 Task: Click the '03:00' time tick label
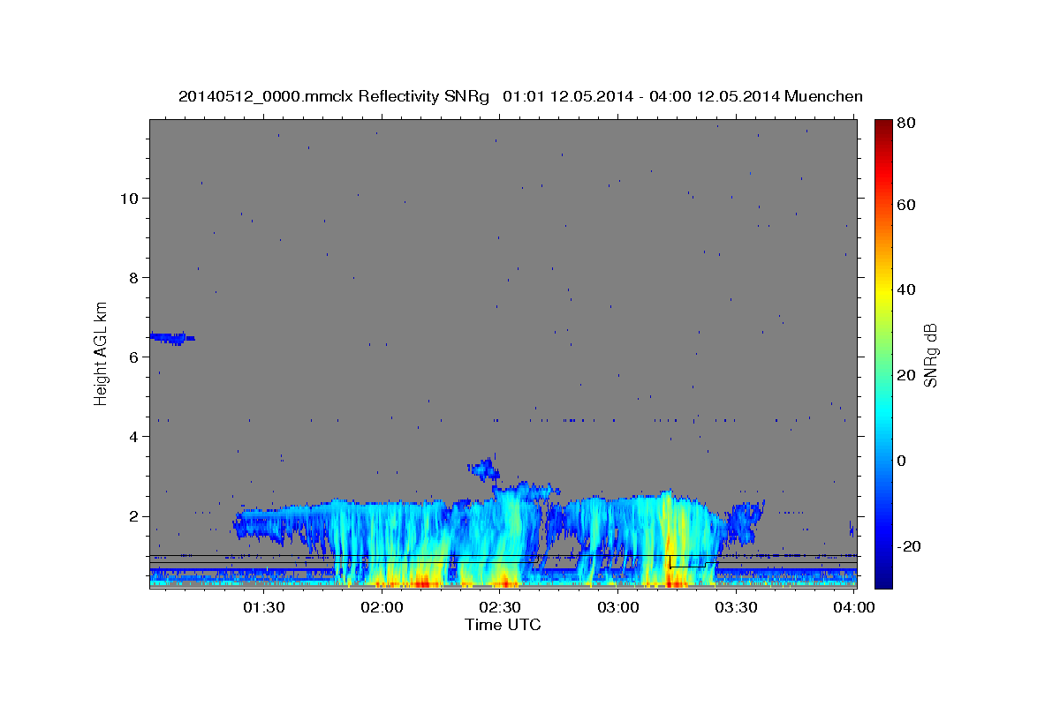click(x=617, y=607)
